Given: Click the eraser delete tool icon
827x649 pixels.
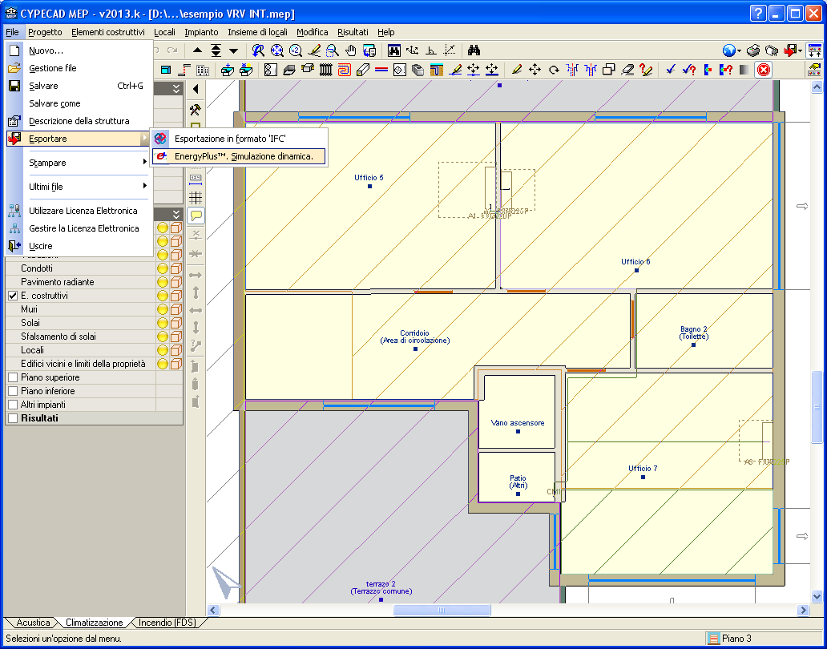Looking at the screenshot, I should point(627,70).
